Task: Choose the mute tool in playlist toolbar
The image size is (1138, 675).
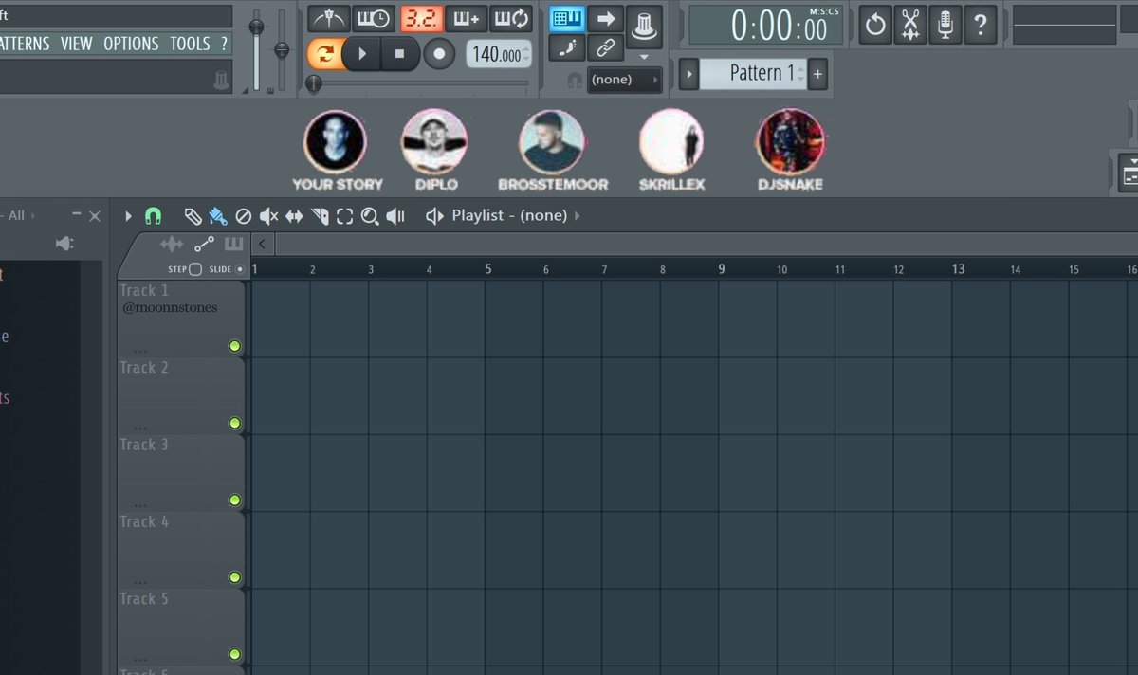Action: coord(268,216)
